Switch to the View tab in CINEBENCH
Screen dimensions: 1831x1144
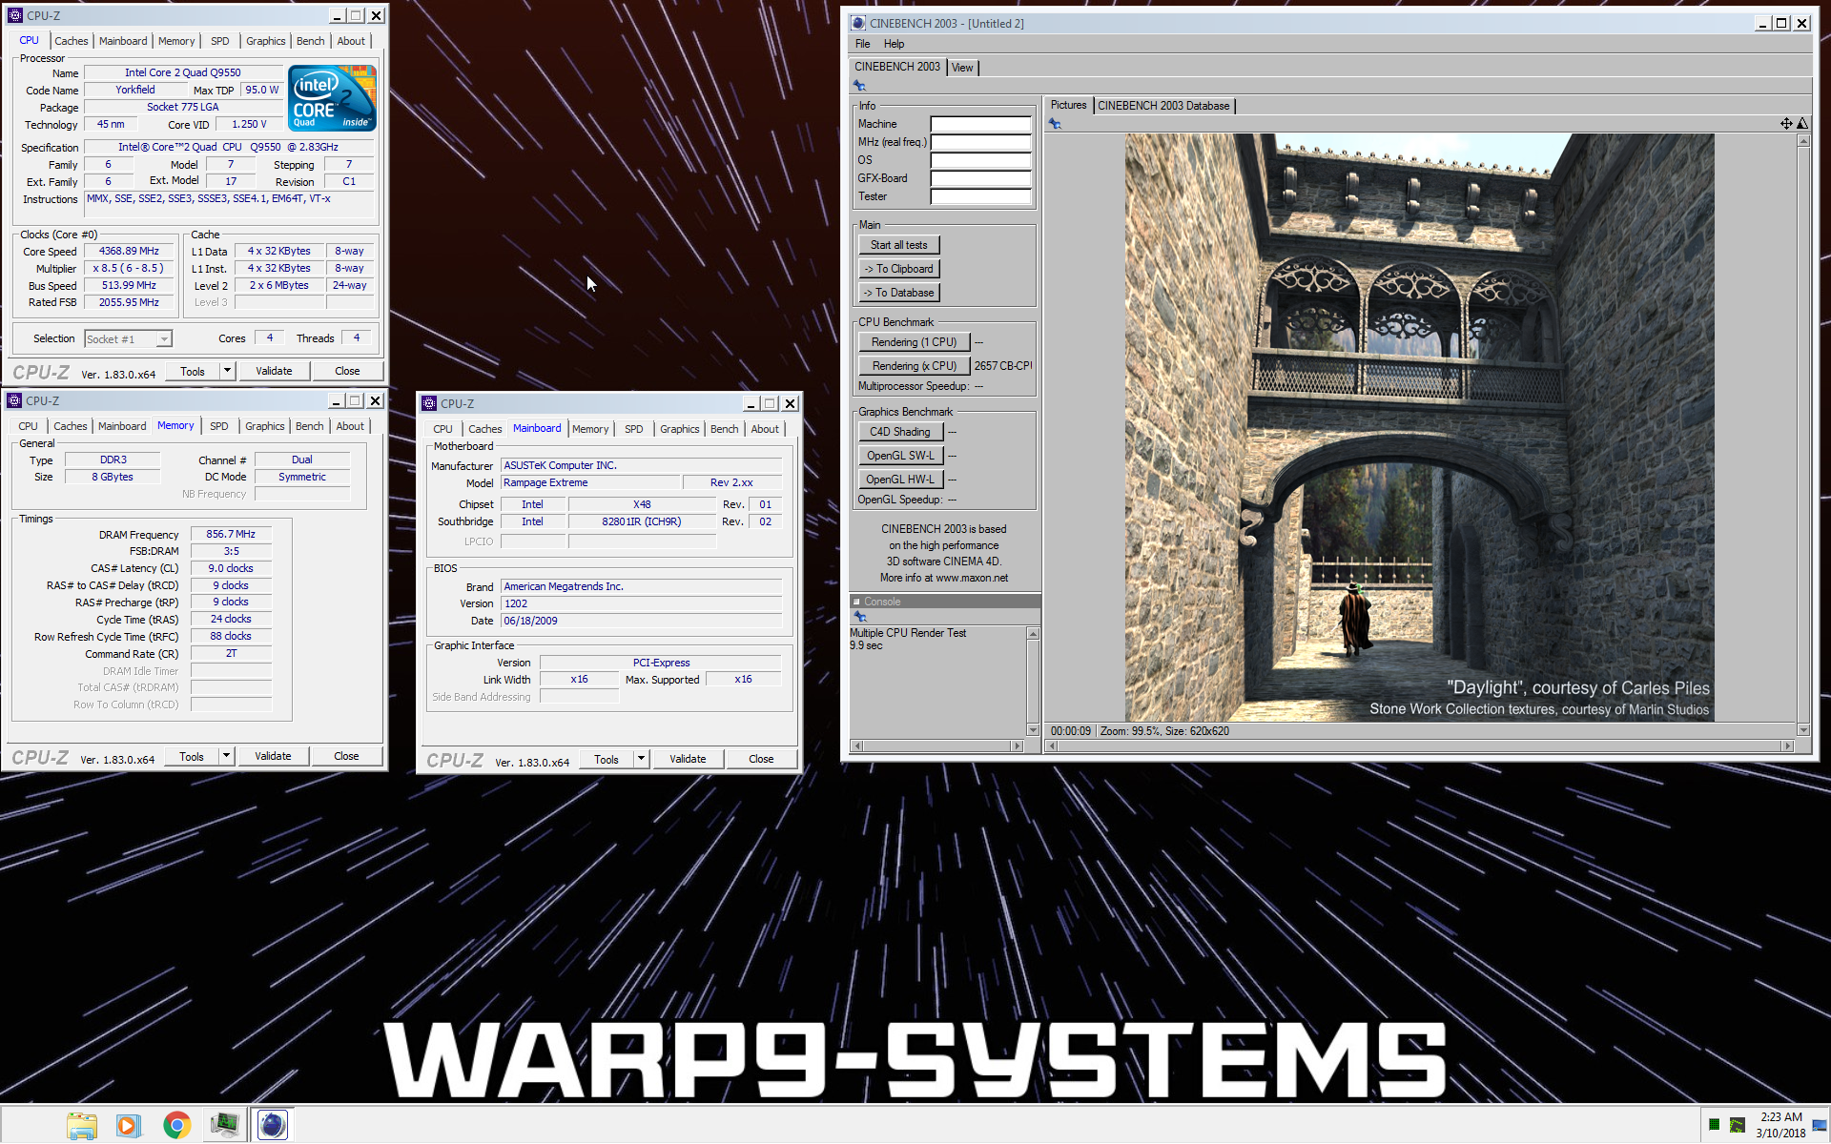[962, 68]
